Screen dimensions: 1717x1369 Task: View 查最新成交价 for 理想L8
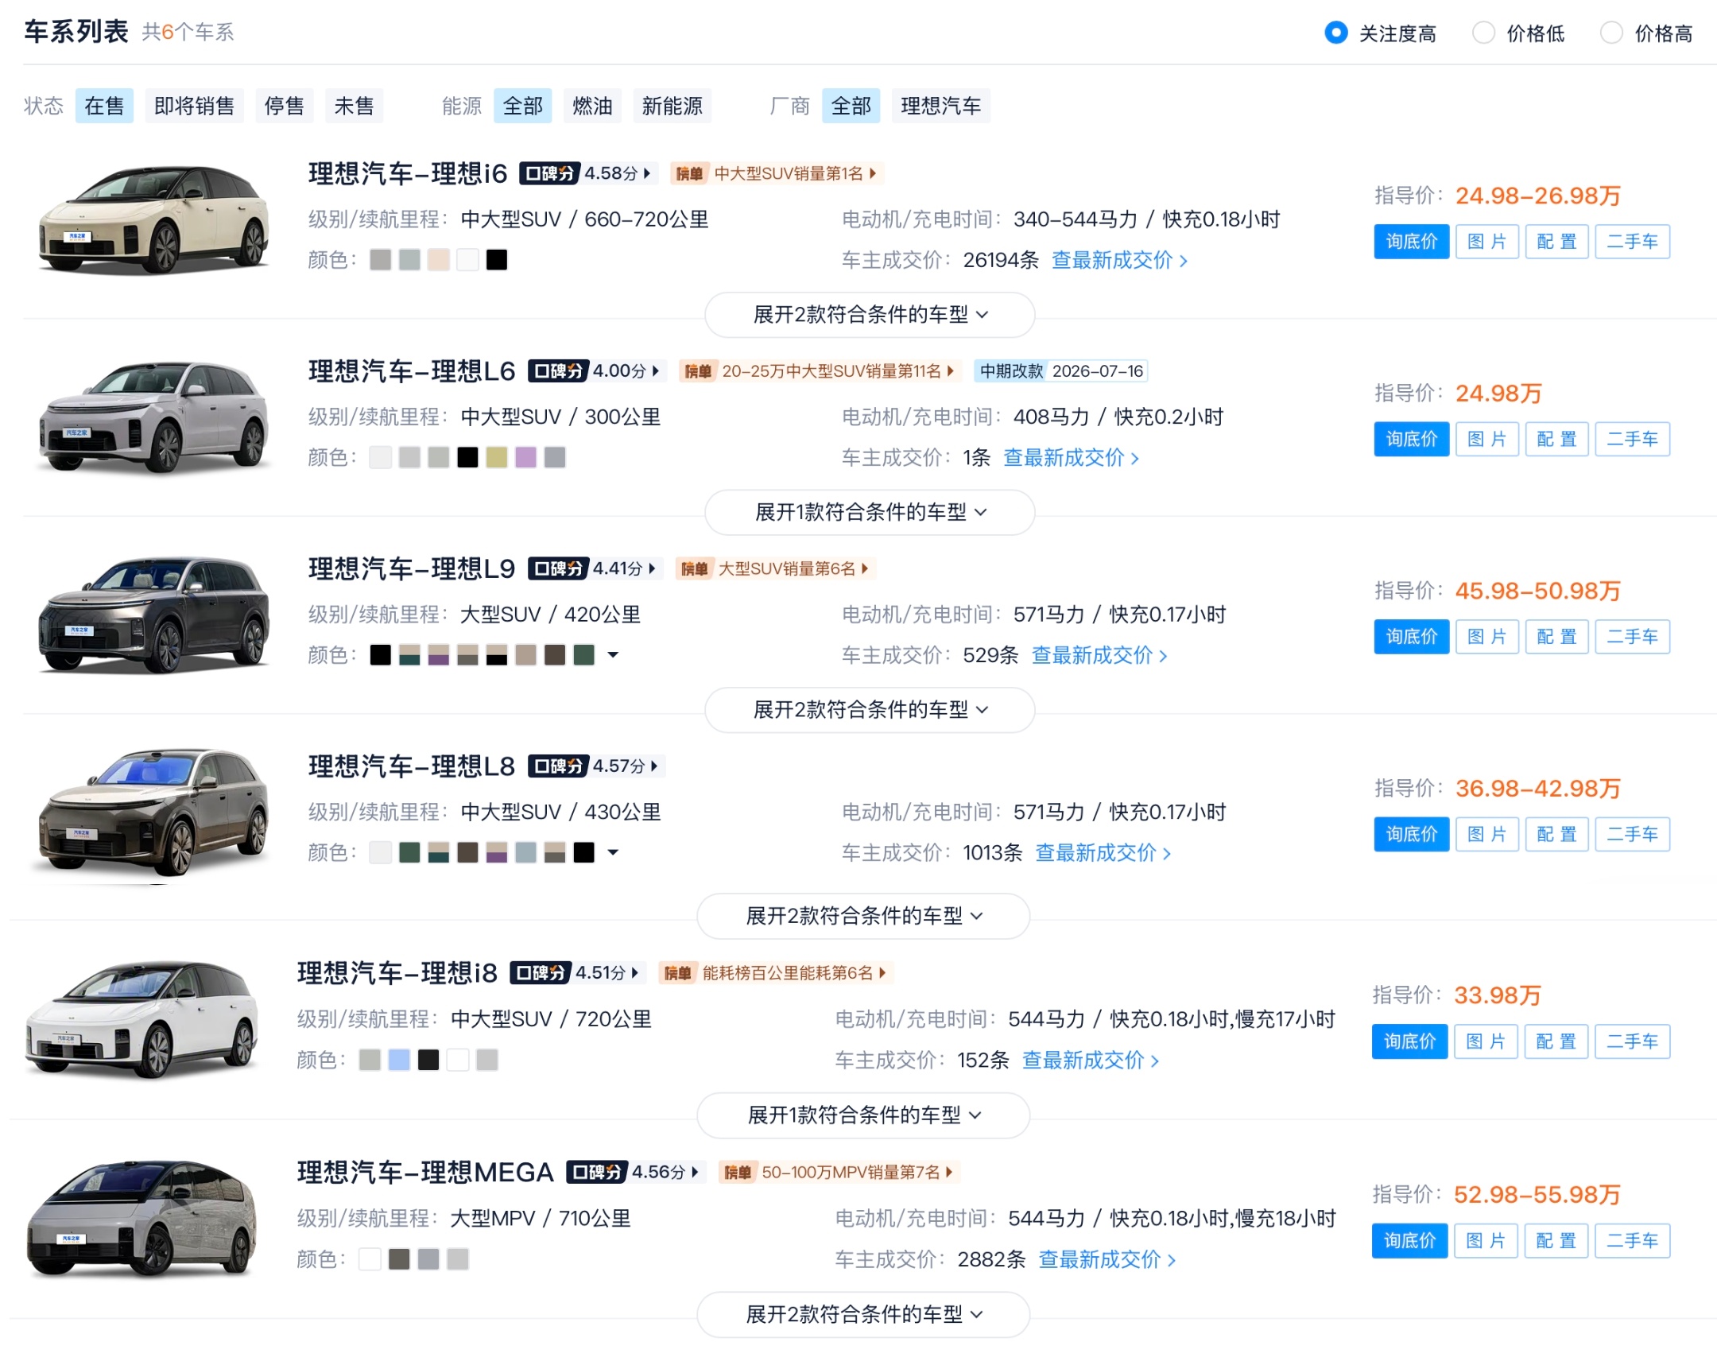[1104, 853]
